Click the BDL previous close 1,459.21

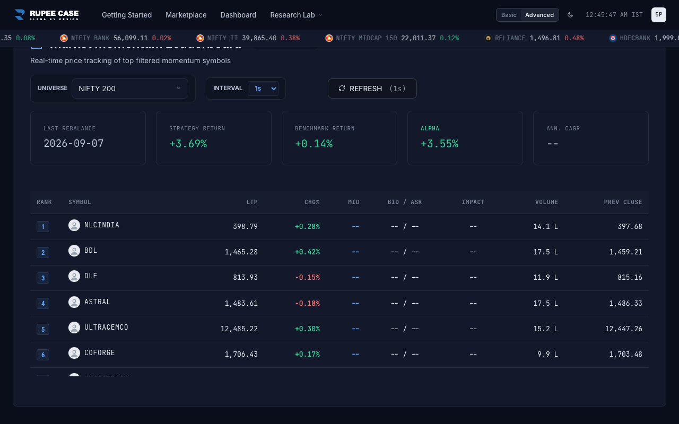point(625,252)
